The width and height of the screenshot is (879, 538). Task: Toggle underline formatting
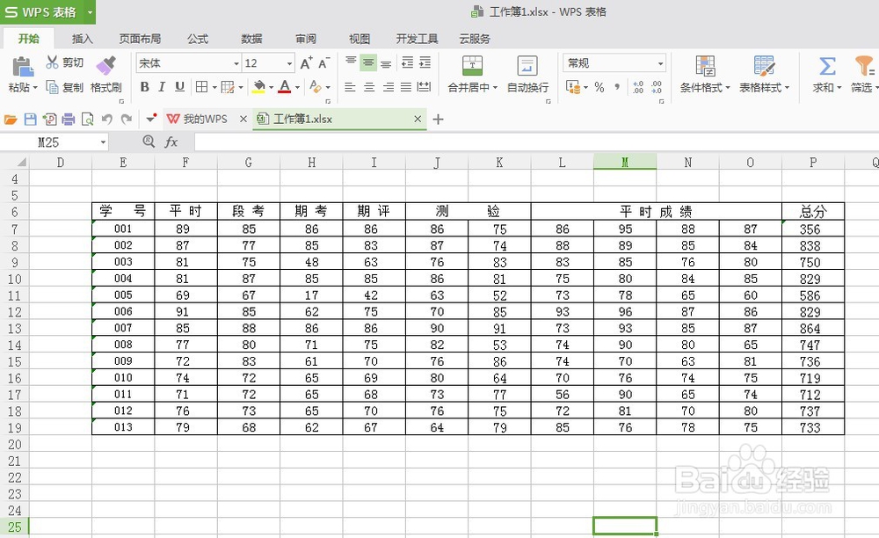179,87
